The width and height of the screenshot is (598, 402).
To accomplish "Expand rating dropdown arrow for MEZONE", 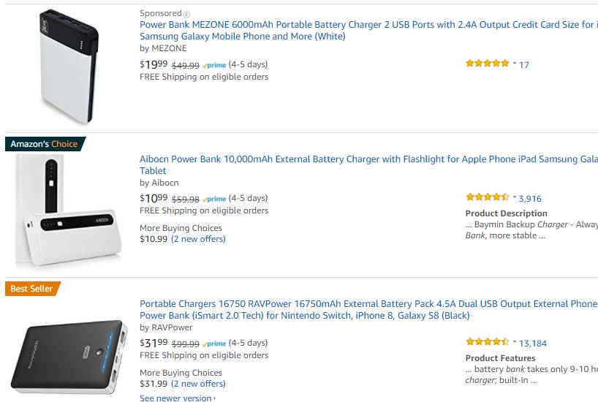I will [x=515, y=63].
